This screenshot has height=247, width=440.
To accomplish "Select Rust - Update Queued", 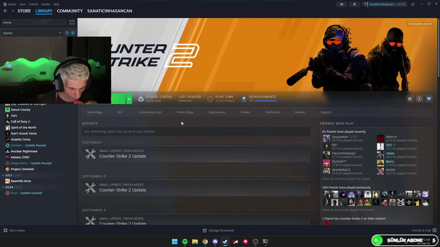I will click(26, 193).
